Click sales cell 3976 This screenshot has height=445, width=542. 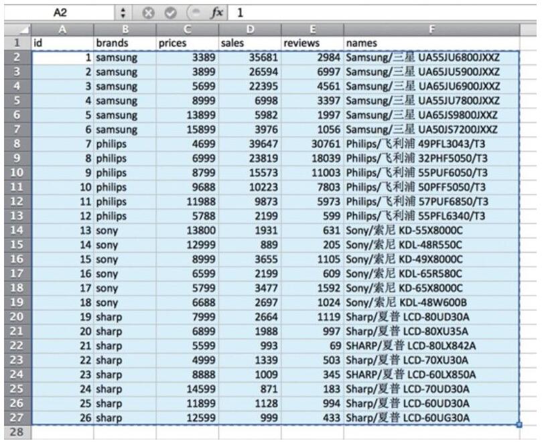click(x=250, y=129)
